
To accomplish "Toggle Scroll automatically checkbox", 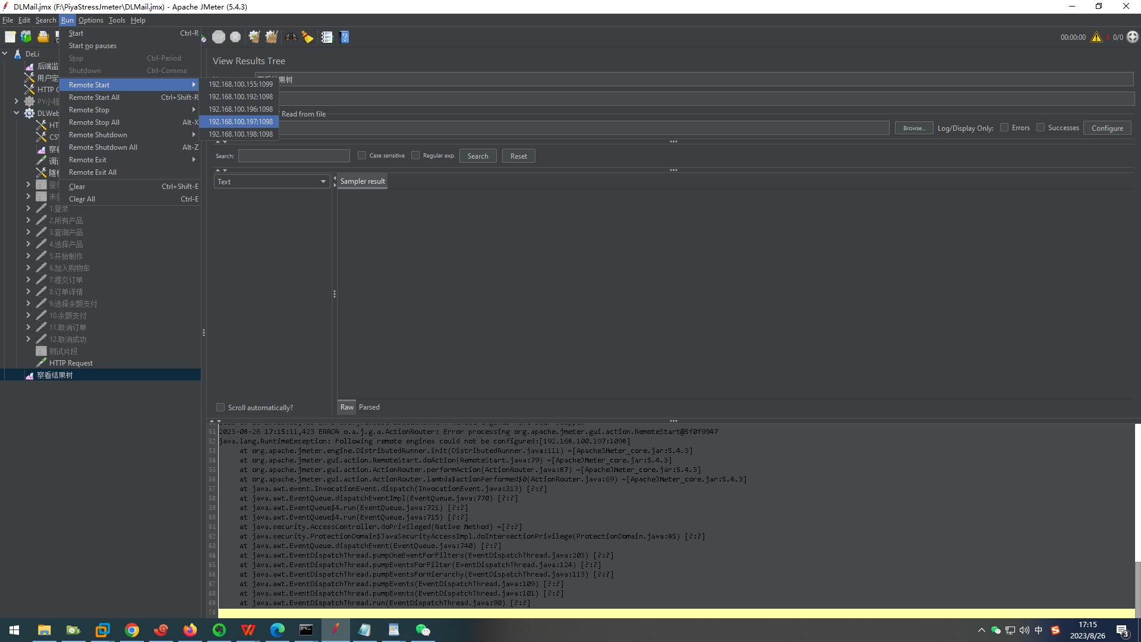I will pyautogui.click(x=220, y=407).
